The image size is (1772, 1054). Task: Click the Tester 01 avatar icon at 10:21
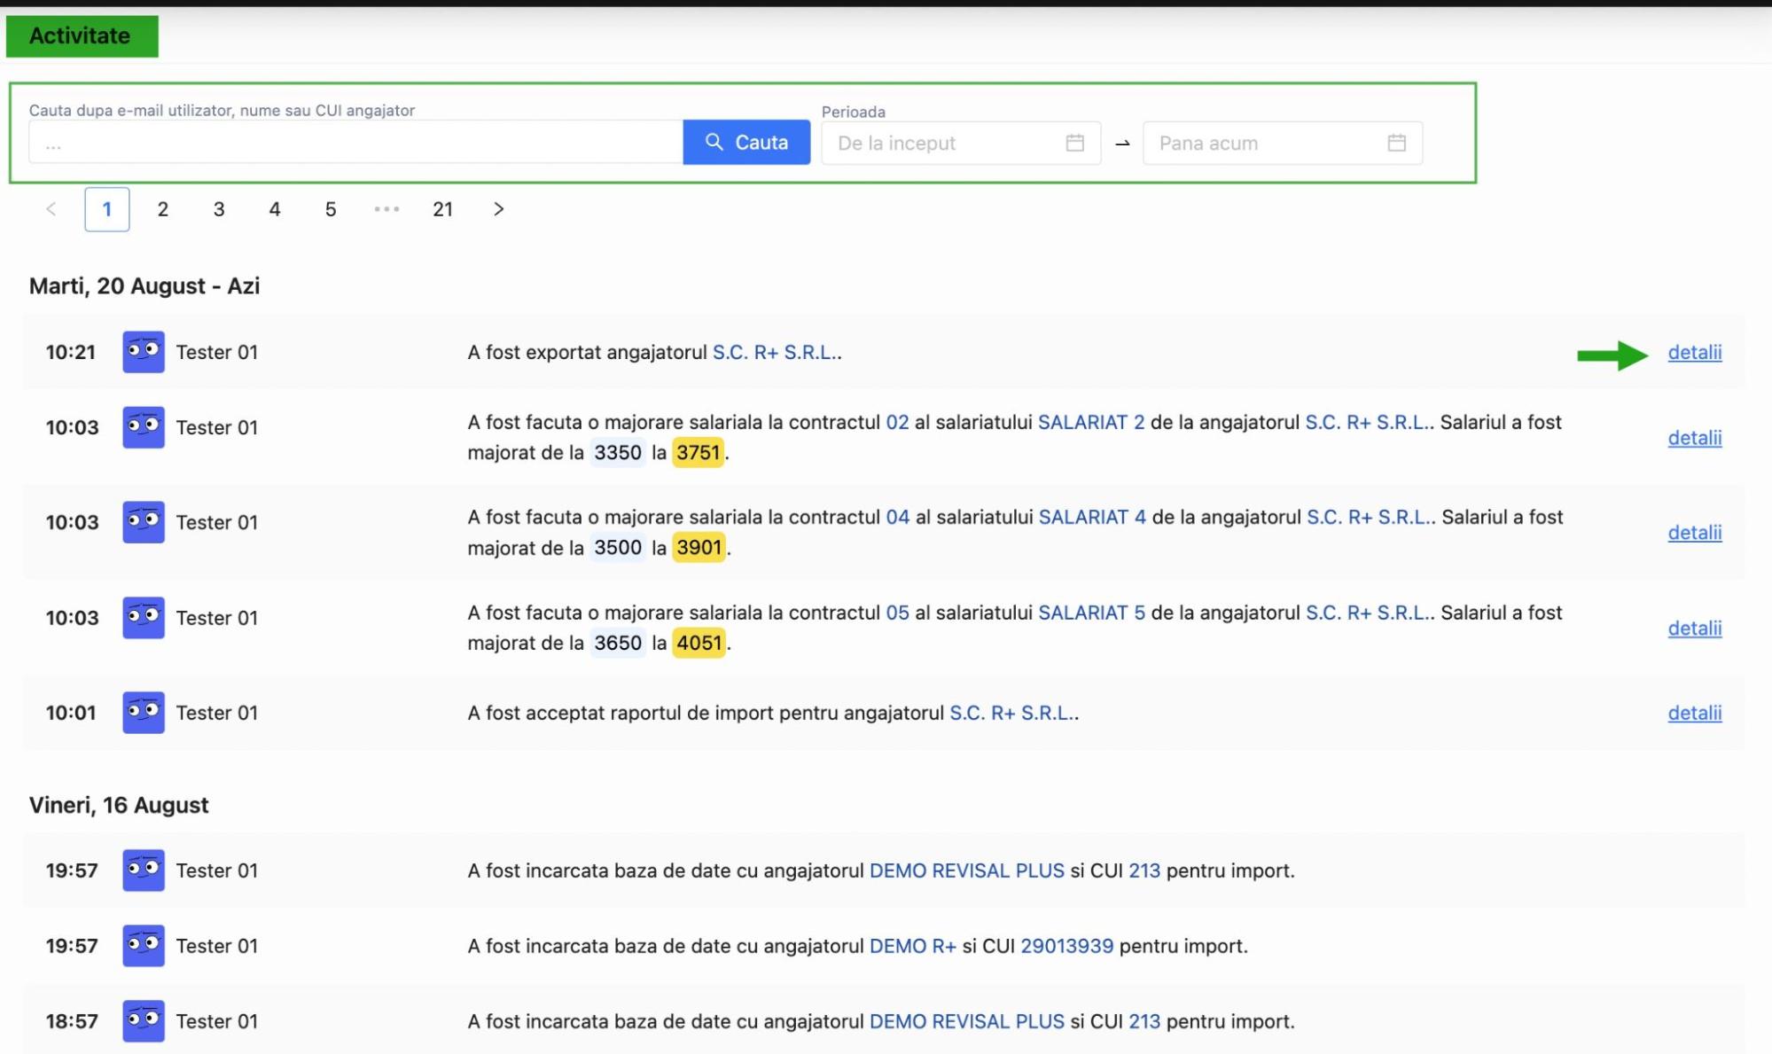point(142,351)
